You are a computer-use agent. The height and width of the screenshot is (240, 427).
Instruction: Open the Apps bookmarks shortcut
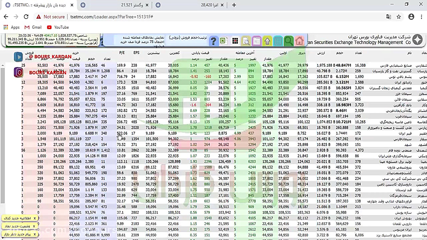(12, 27)
